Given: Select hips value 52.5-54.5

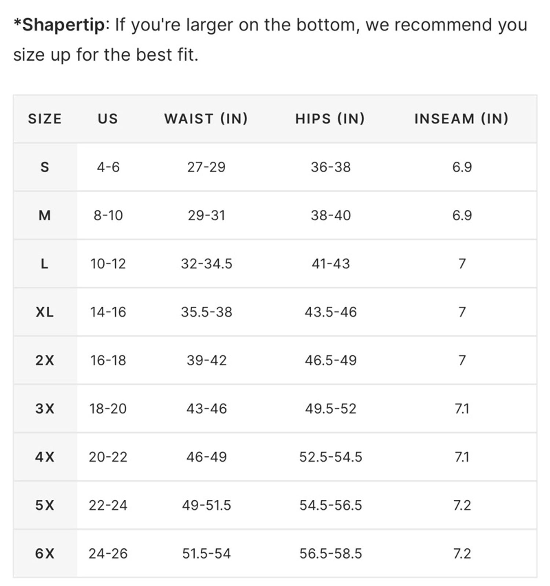Looking at the screenshot, I should 330,457.
